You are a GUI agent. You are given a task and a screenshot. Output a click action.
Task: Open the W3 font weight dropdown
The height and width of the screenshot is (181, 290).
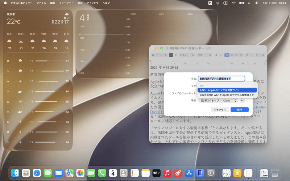click(x=204, y=55)
